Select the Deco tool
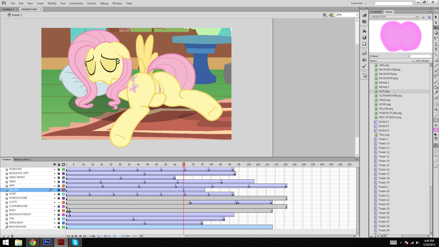Screen dimensions: 439x247 tap(436, 76)
